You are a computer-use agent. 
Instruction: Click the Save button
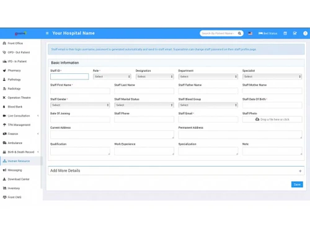pyautogui.click(x=297, y=185)
